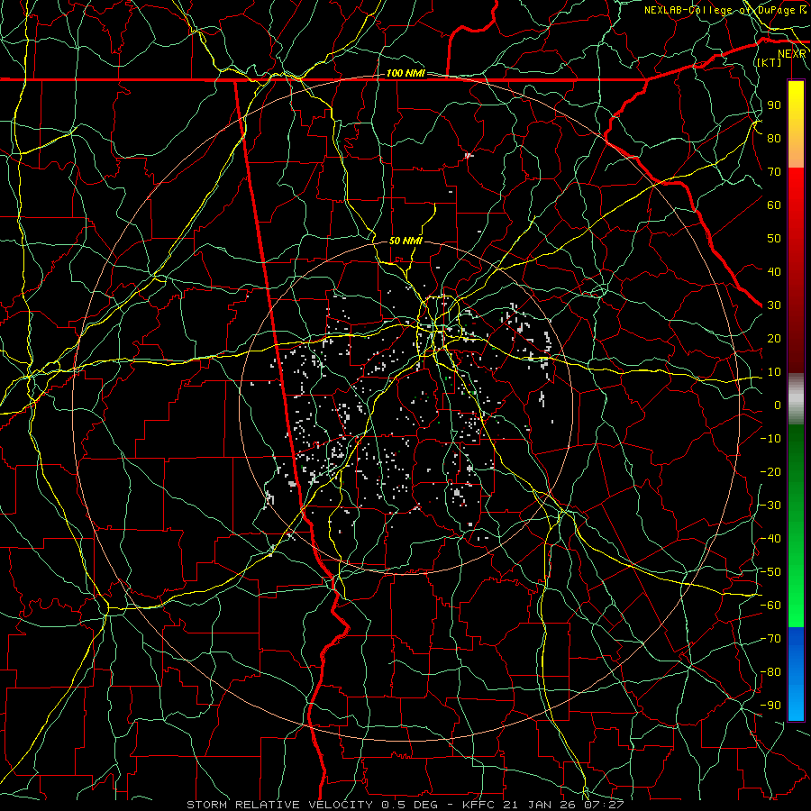Click the NEXR label at top right
Screen dimensions: 811x811
point(792,54)
